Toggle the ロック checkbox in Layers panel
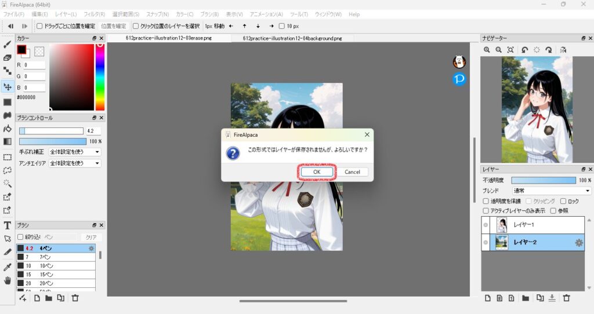594x314 pixels. [x=563, y=201]
